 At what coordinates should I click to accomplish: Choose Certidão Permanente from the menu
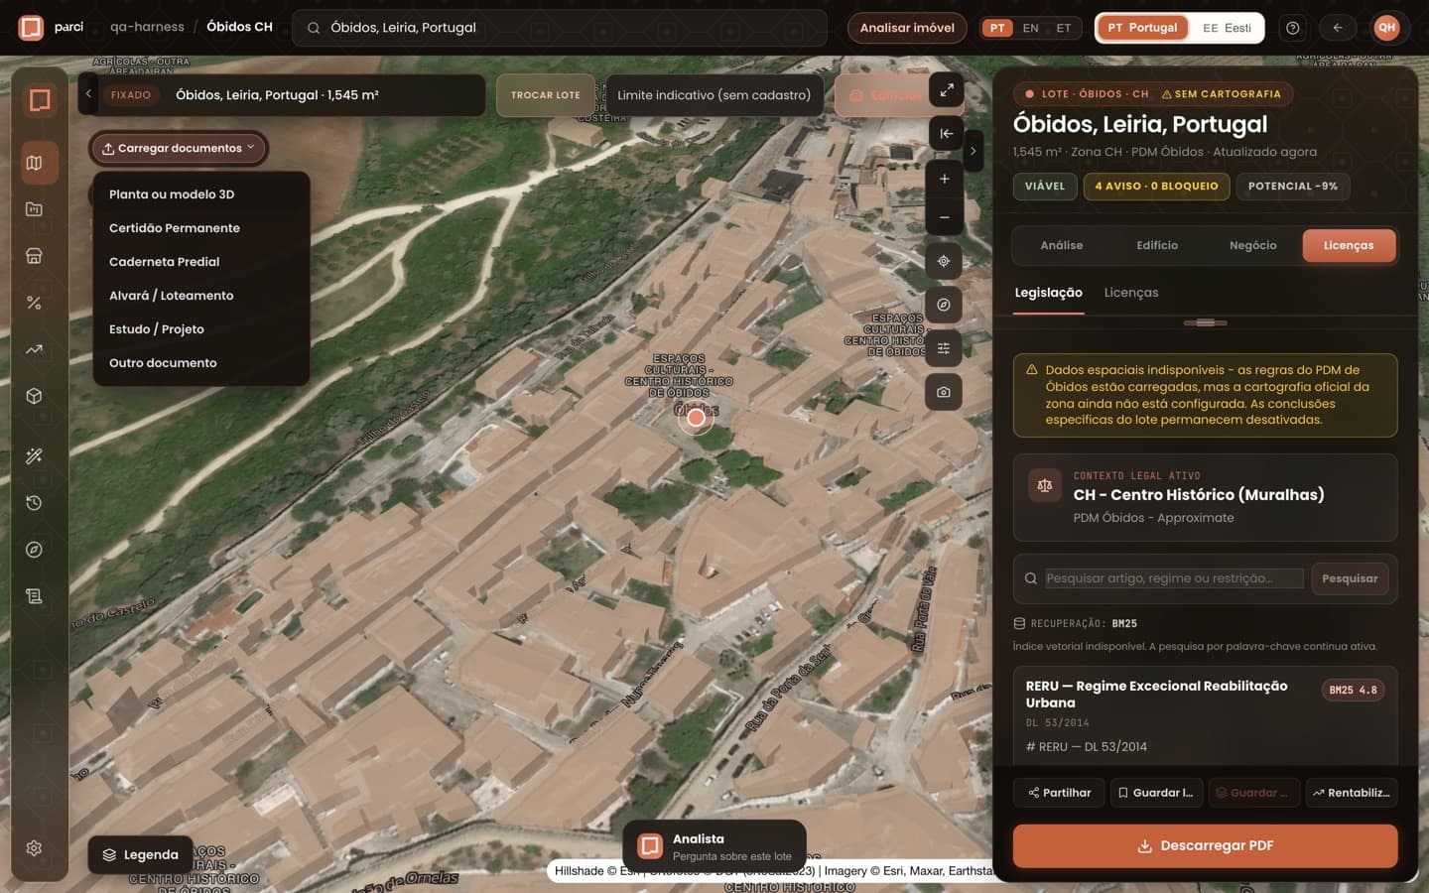201,228
